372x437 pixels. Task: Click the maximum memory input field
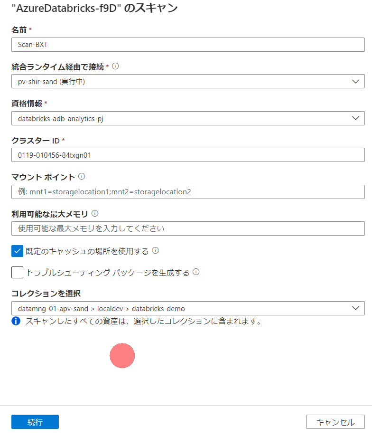click(185, 228)
